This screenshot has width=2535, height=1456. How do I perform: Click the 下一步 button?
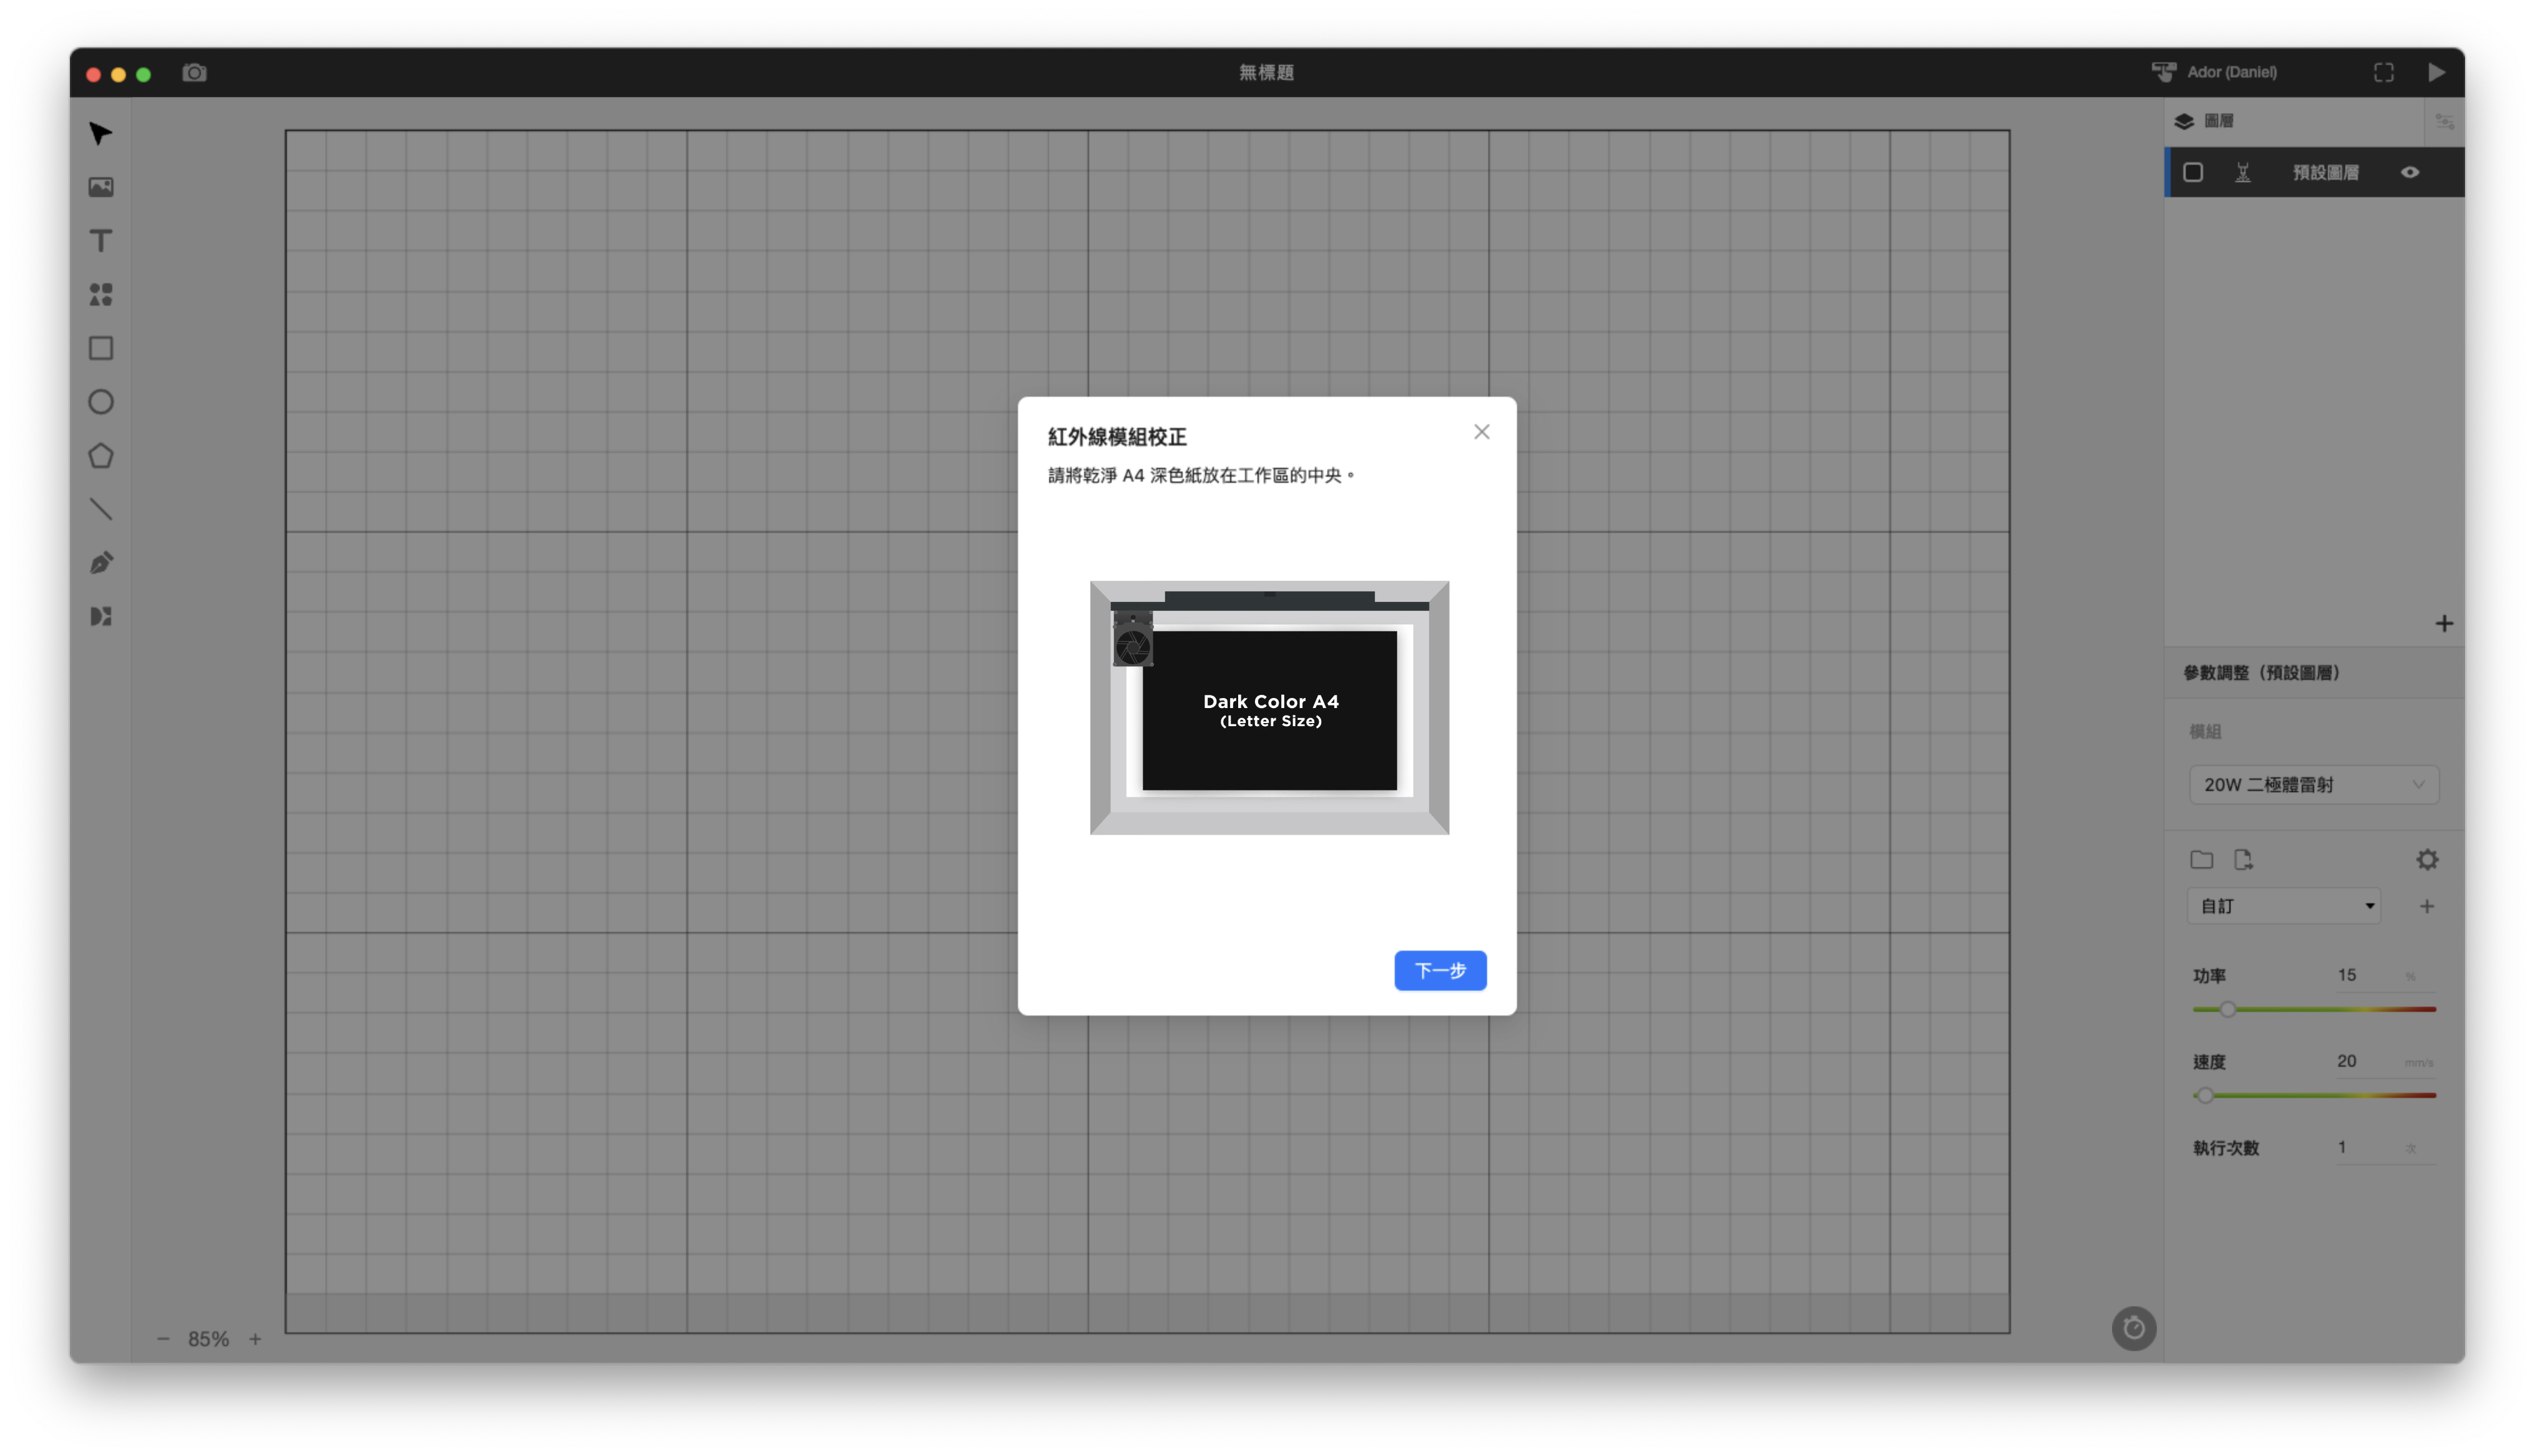[1440, 970]
